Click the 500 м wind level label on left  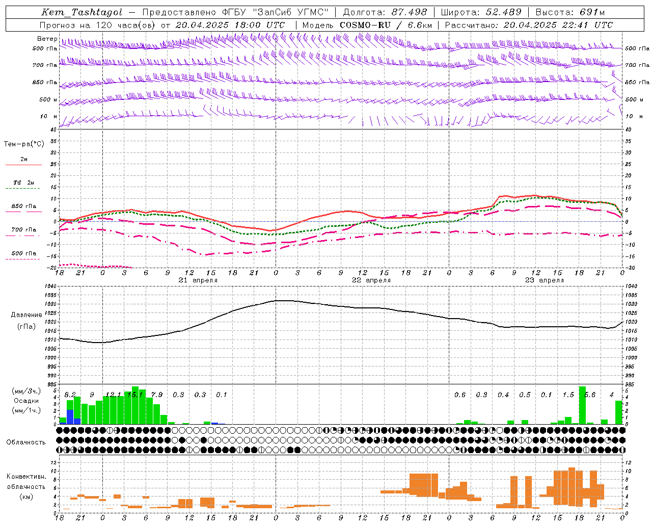tap(48, 99)
